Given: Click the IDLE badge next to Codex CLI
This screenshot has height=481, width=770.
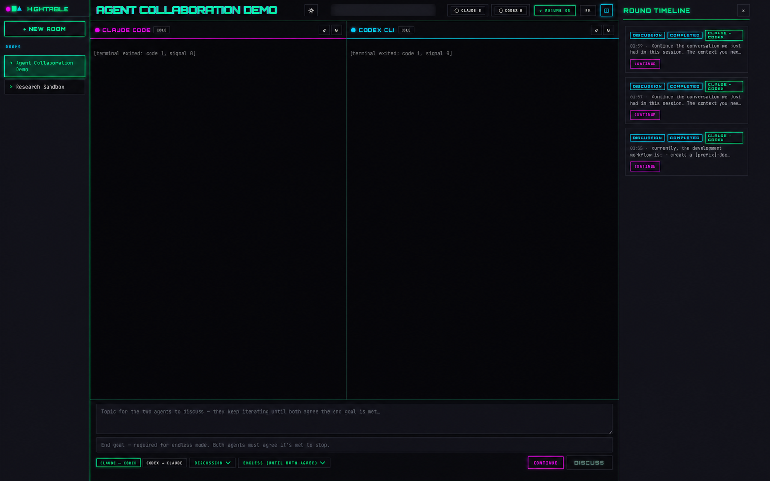Looking at the screenshot, I should pyautogui.click(x=406, y=30).
